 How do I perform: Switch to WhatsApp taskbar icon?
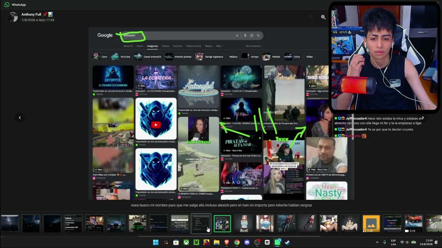(277, 242)
